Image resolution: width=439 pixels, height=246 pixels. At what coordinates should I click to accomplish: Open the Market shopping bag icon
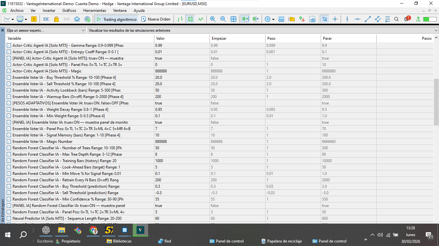pos(57,19)
